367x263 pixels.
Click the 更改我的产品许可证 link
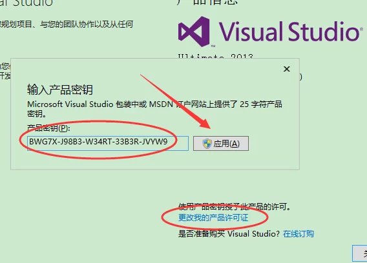(213, 218)
